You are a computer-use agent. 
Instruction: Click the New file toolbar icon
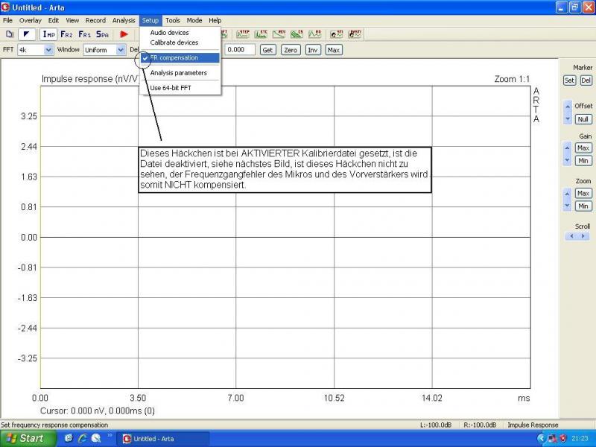[10, 34]
